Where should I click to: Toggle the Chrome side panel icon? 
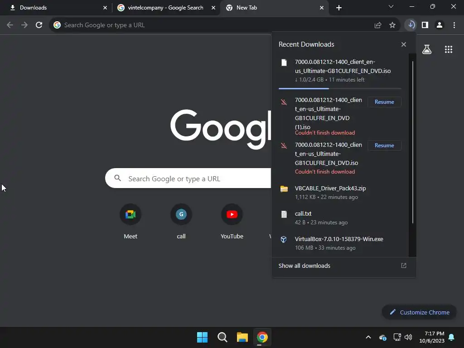425,25
